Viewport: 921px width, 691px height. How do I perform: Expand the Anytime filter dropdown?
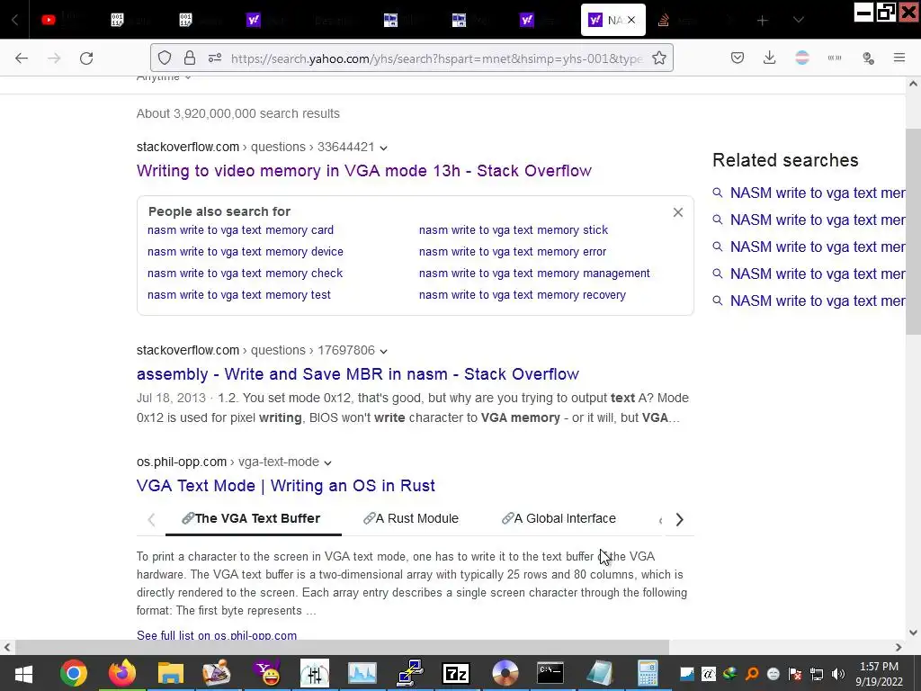tap(164, 77)
